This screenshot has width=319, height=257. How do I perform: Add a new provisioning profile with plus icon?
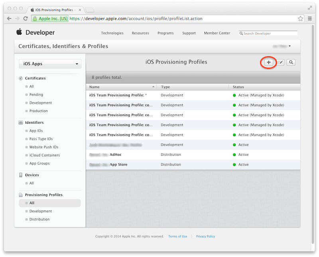(268, 62)
